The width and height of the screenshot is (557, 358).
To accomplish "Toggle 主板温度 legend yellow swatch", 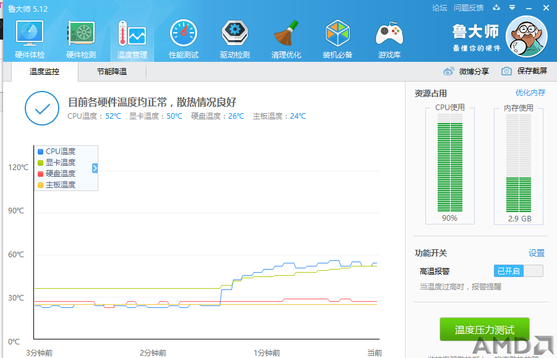I will coord(41,185).
